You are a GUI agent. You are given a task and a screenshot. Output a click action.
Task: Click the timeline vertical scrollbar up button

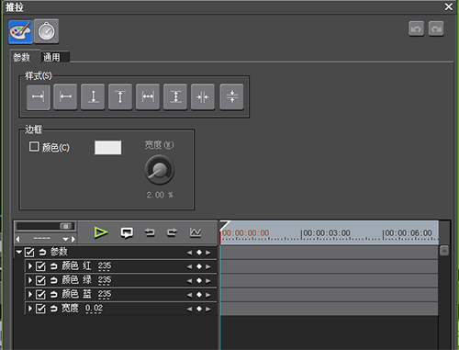(x=444, y=251)
